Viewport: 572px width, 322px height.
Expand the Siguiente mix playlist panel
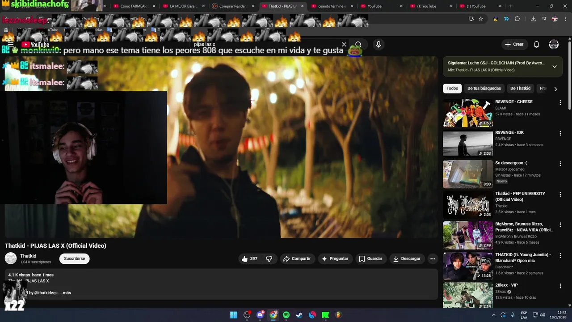click(555, 66)
